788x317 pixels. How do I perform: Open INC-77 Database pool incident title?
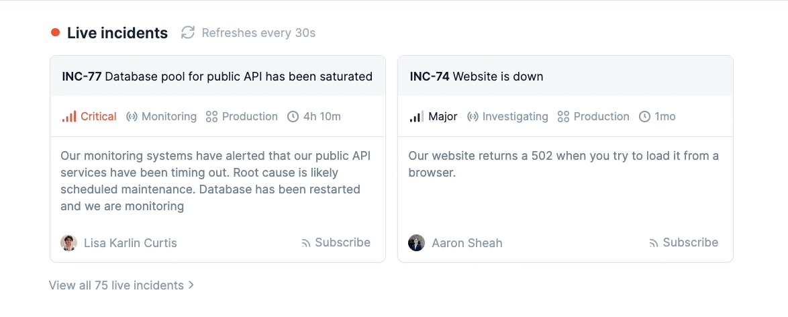pyautogui.click(x=217, y=77)
